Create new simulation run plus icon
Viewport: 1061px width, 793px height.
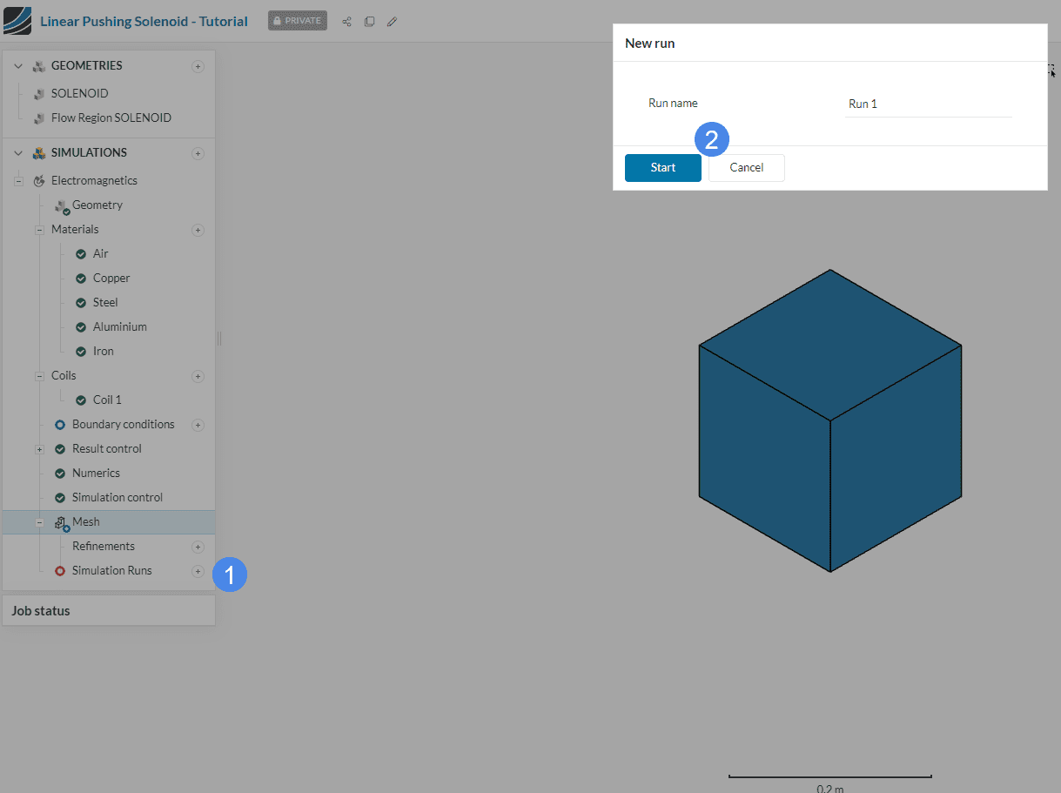pyautogui.click(x=198, y=571)
